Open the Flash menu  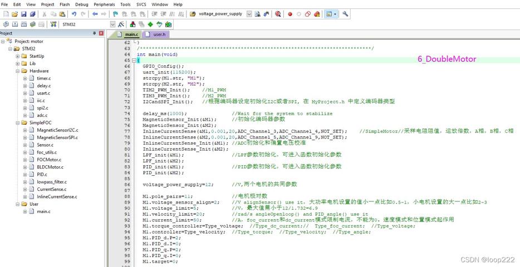(x=65, y=4)
